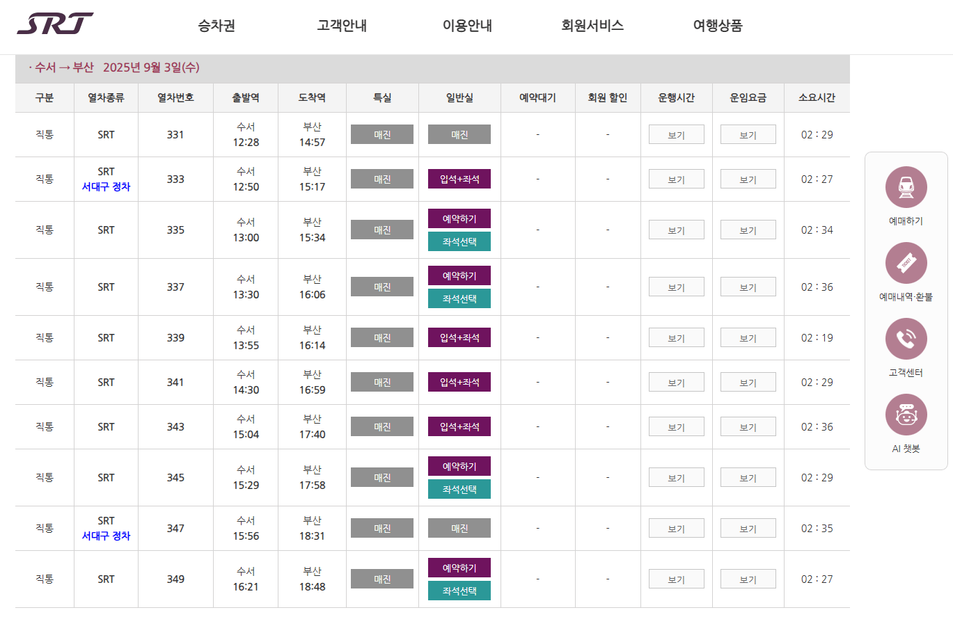Click 일반실 매진 button for train 347
This screenshot has width=953, height=617.
[459, 528]
